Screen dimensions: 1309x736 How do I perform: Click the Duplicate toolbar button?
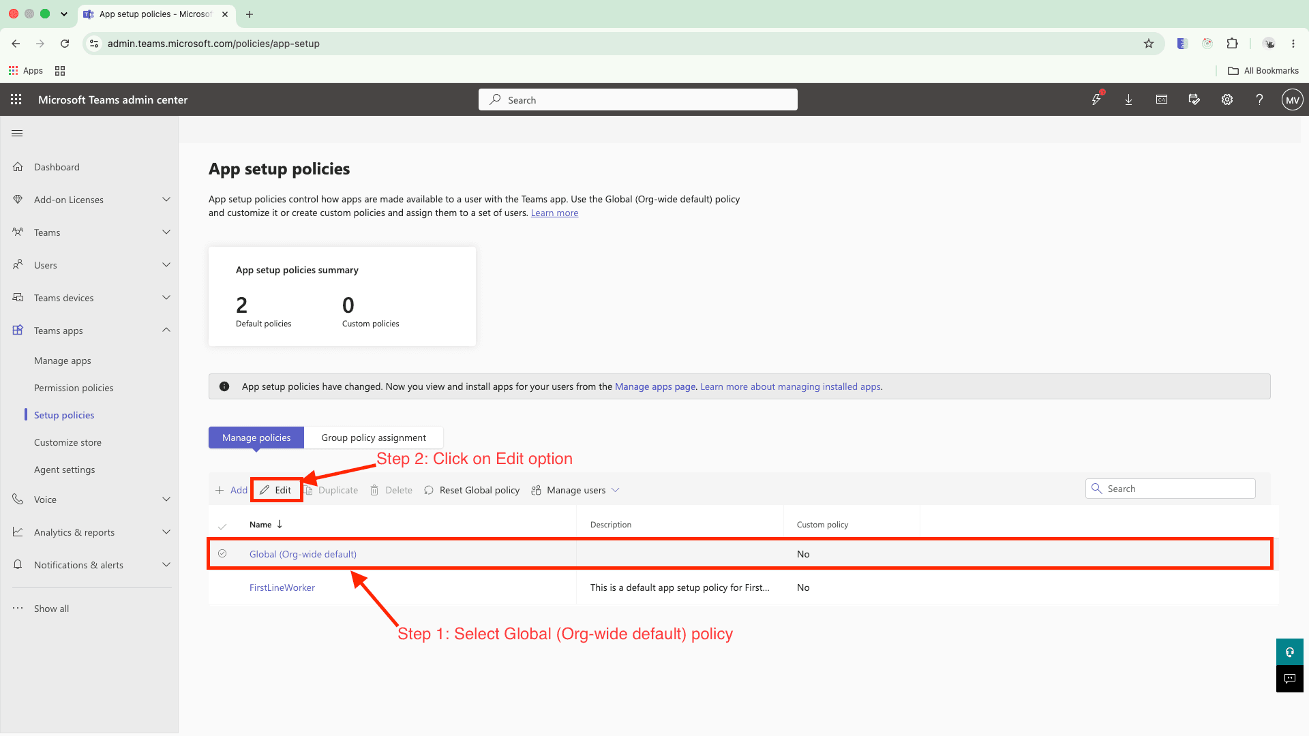coord(331,490)
